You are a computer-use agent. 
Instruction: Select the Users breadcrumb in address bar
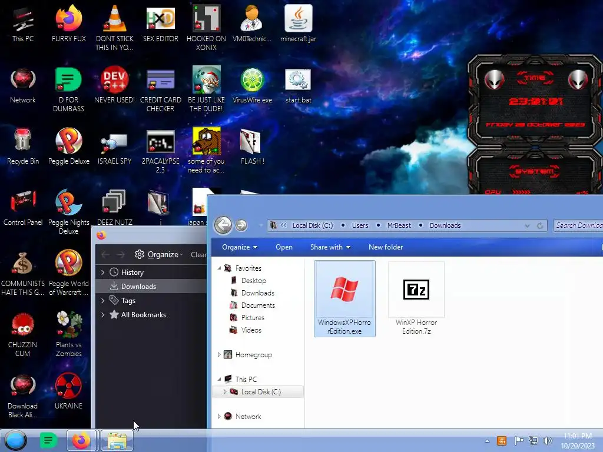[x=360, y=225]
